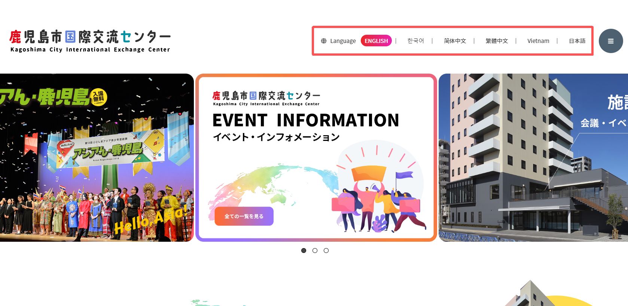Viewport: 628px width, 306px height.
Task: Click the 全ての一覧を見る button
Action: tap(244, 216)
